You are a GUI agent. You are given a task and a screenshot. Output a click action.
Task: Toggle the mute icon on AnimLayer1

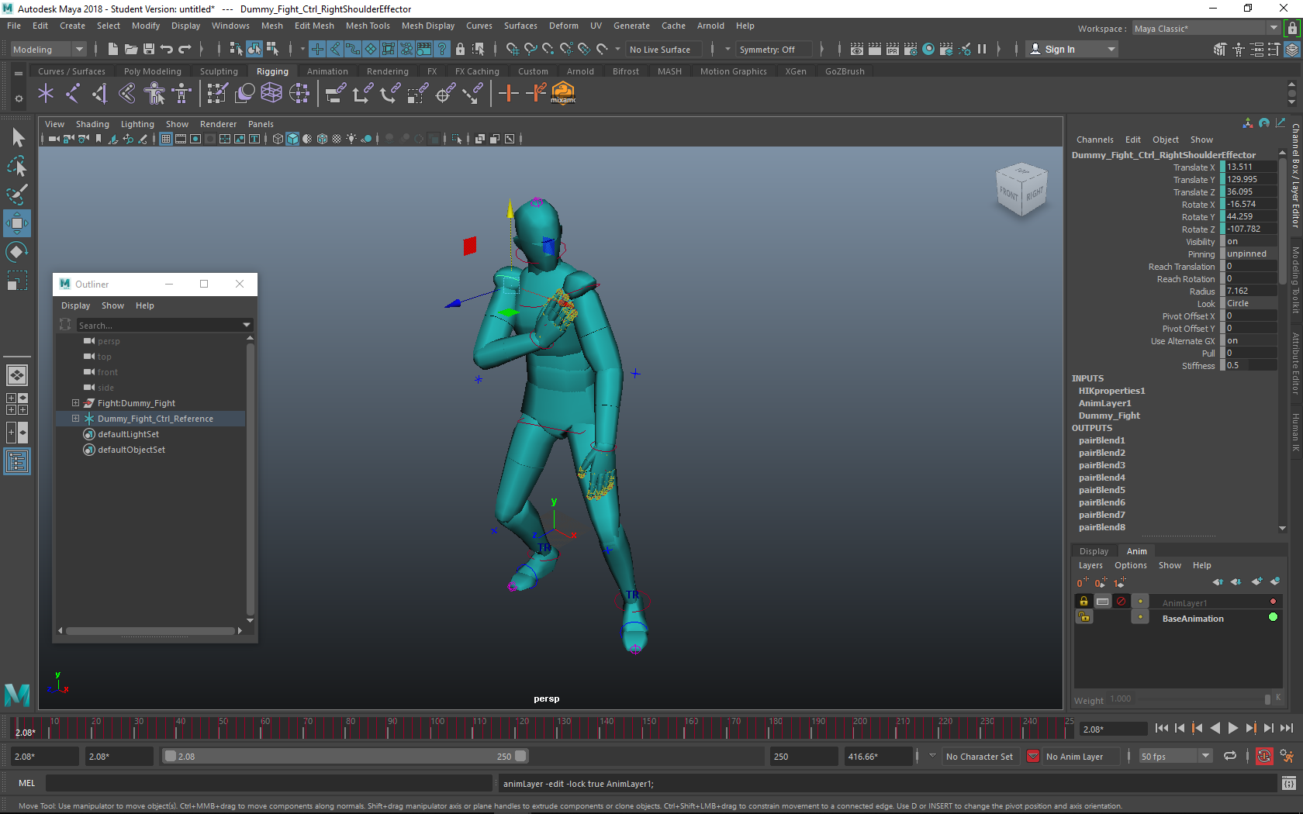click(x=1121, y=602)
